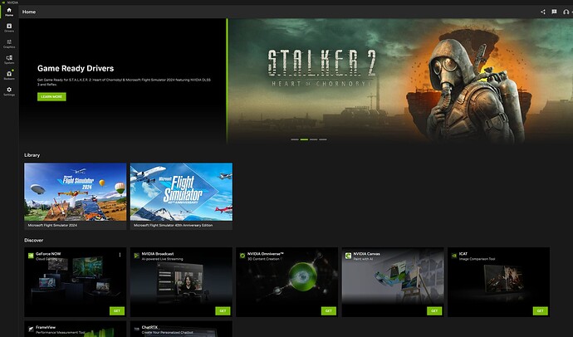This screenshot has height=337, width=573.
Task: Click the 'Game Ready Drivers' headline
Action: [76, 68]
